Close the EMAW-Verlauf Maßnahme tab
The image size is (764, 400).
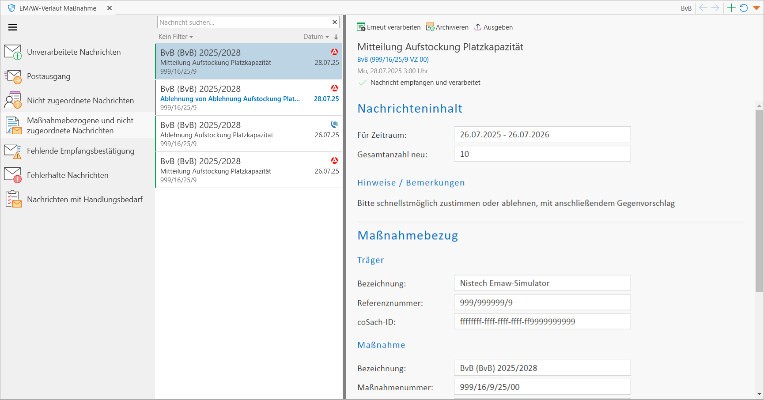110,8
